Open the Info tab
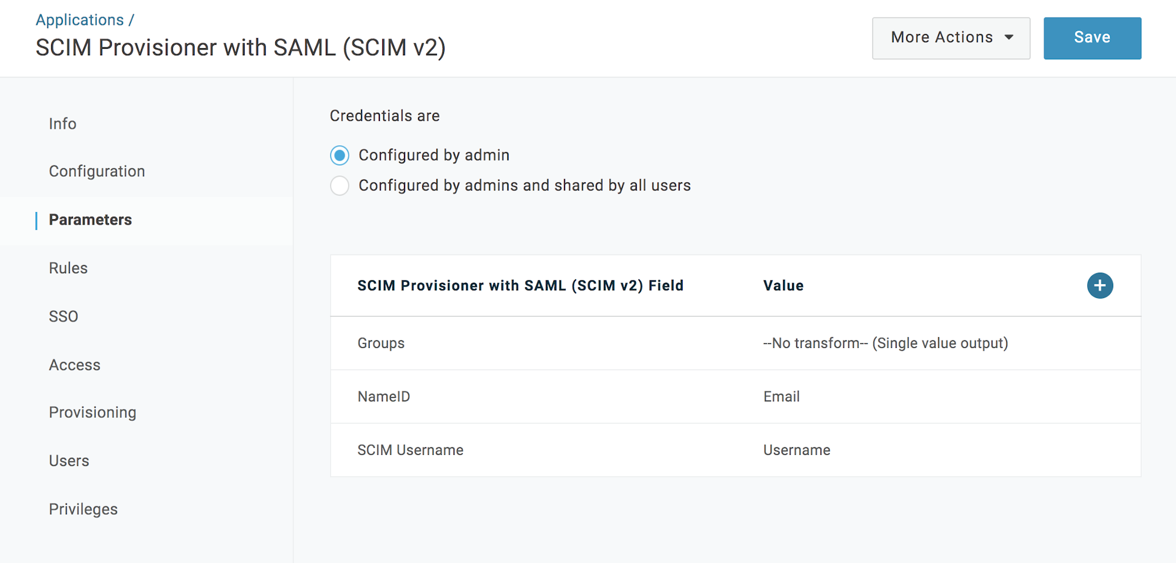 (62, 123)
